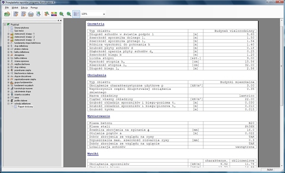Close the tree side panel
Screen dimensions: 285x173
61,20
